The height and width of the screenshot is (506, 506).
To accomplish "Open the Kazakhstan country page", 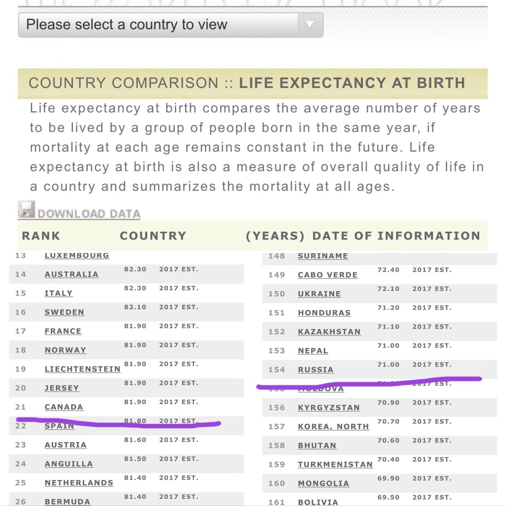I will [329, 332].
